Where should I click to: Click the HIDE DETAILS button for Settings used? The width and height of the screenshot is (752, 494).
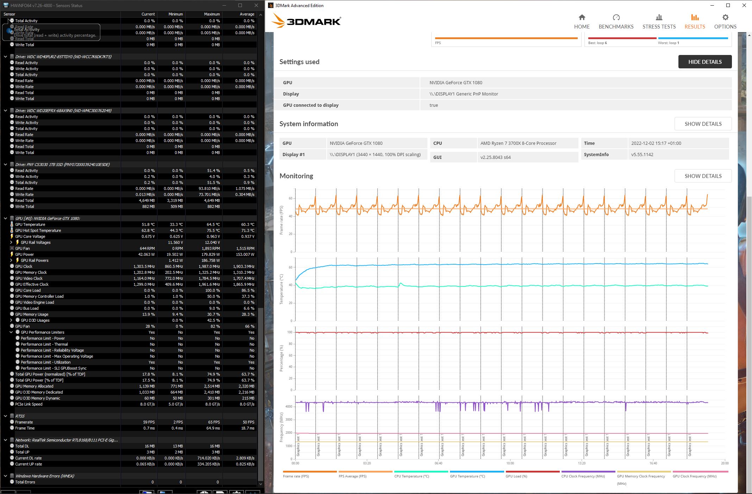[705, 62]
